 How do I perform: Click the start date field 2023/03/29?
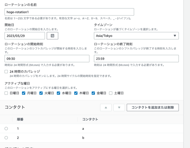[25, 36]
